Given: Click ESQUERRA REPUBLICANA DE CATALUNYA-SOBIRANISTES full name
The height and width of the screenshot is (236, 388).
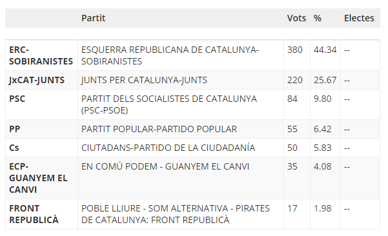Looking at the screenshot, I should coord(170,55).
